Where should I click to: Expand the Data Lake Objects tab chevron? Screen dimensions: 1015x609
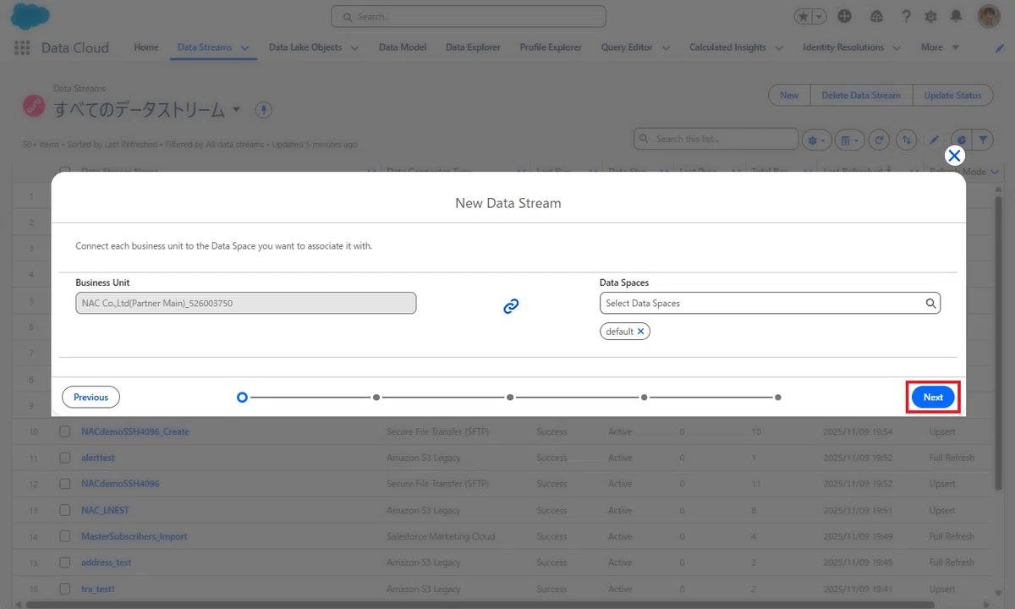(x=354, y=48)
